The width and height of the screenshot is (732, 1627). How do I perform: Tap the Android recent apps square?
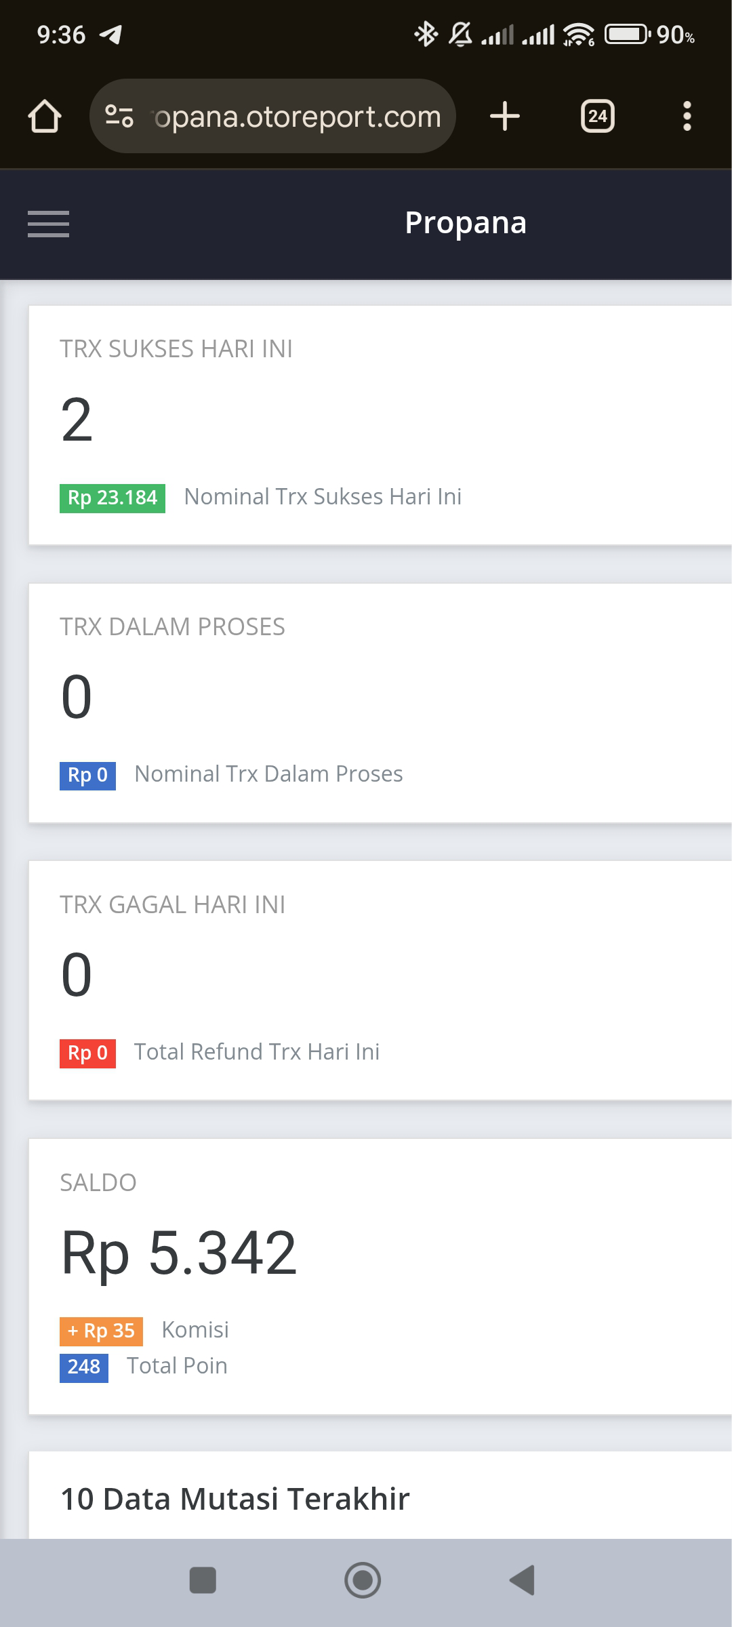click(x=203, y=1580)
